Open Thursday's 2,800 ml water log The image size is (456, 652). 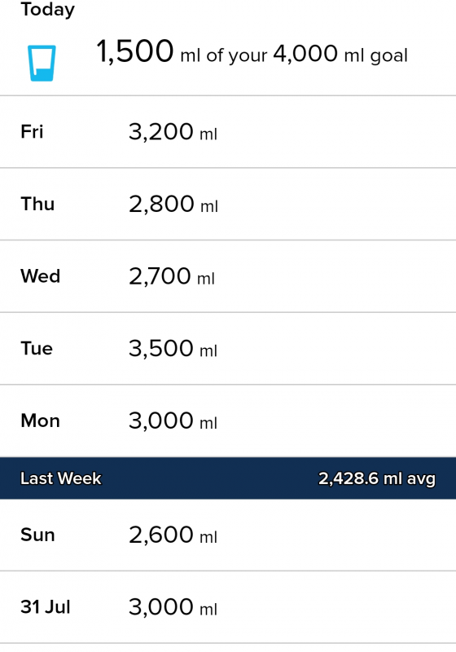[x=228, y=205]
